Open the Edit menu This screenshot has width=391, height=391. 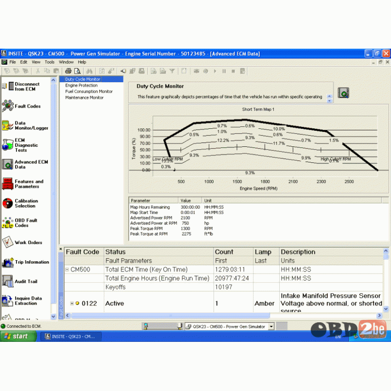(24, 62)
